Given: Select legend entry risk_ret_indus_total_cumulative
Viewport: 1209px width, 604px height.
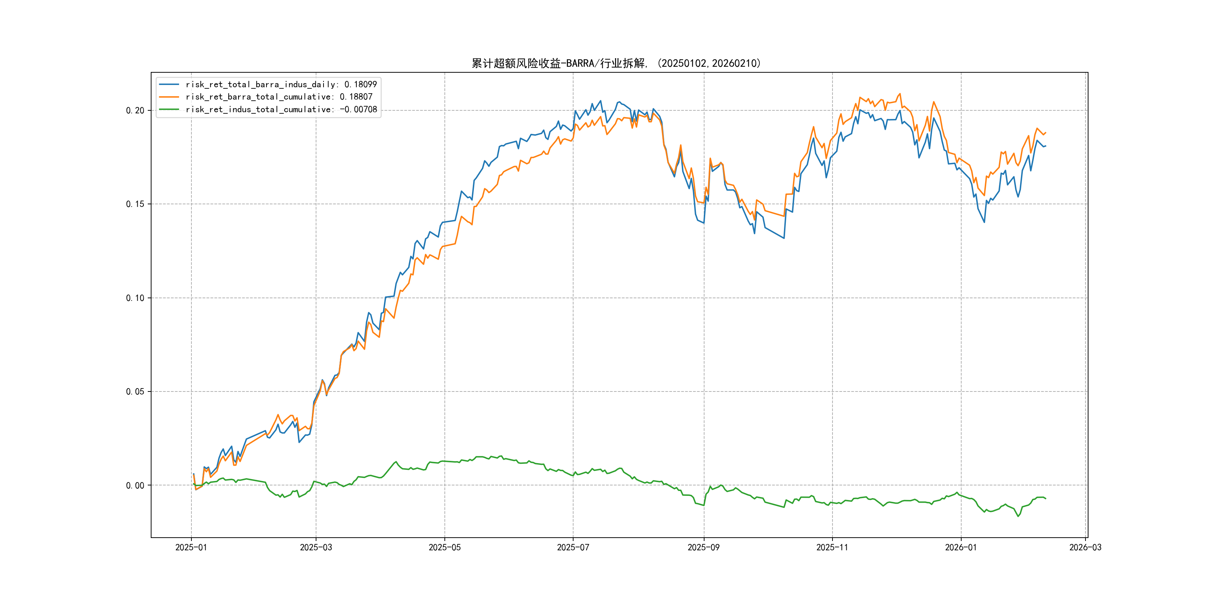Looking at the screenshot, I should 281,109.
